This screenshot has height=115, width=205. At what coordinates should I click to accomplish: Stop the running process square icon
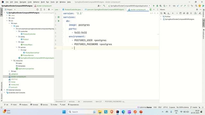(x=169, y=6)
